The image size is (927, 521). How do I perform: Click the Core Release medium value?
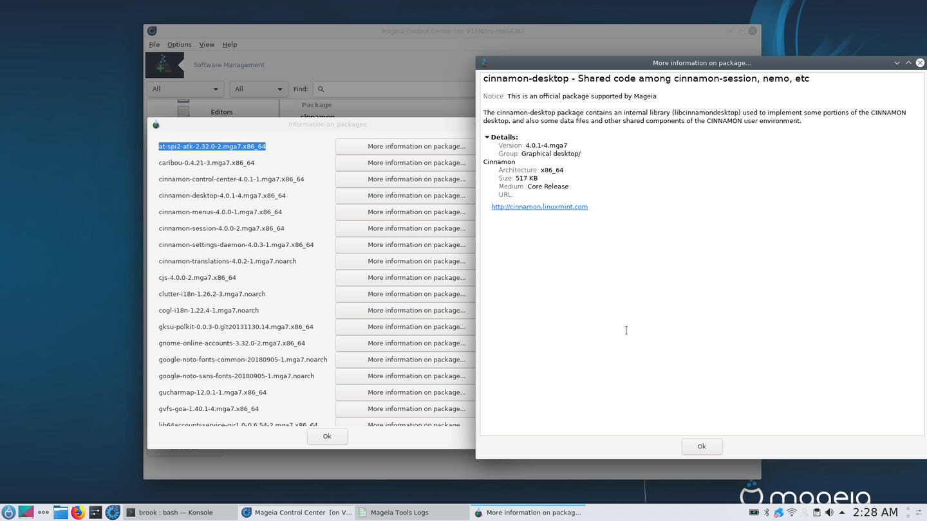tap(548, 187)
